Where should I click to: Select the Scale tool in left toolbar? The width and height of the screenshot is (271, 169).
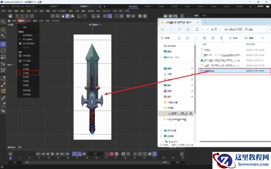3,57
